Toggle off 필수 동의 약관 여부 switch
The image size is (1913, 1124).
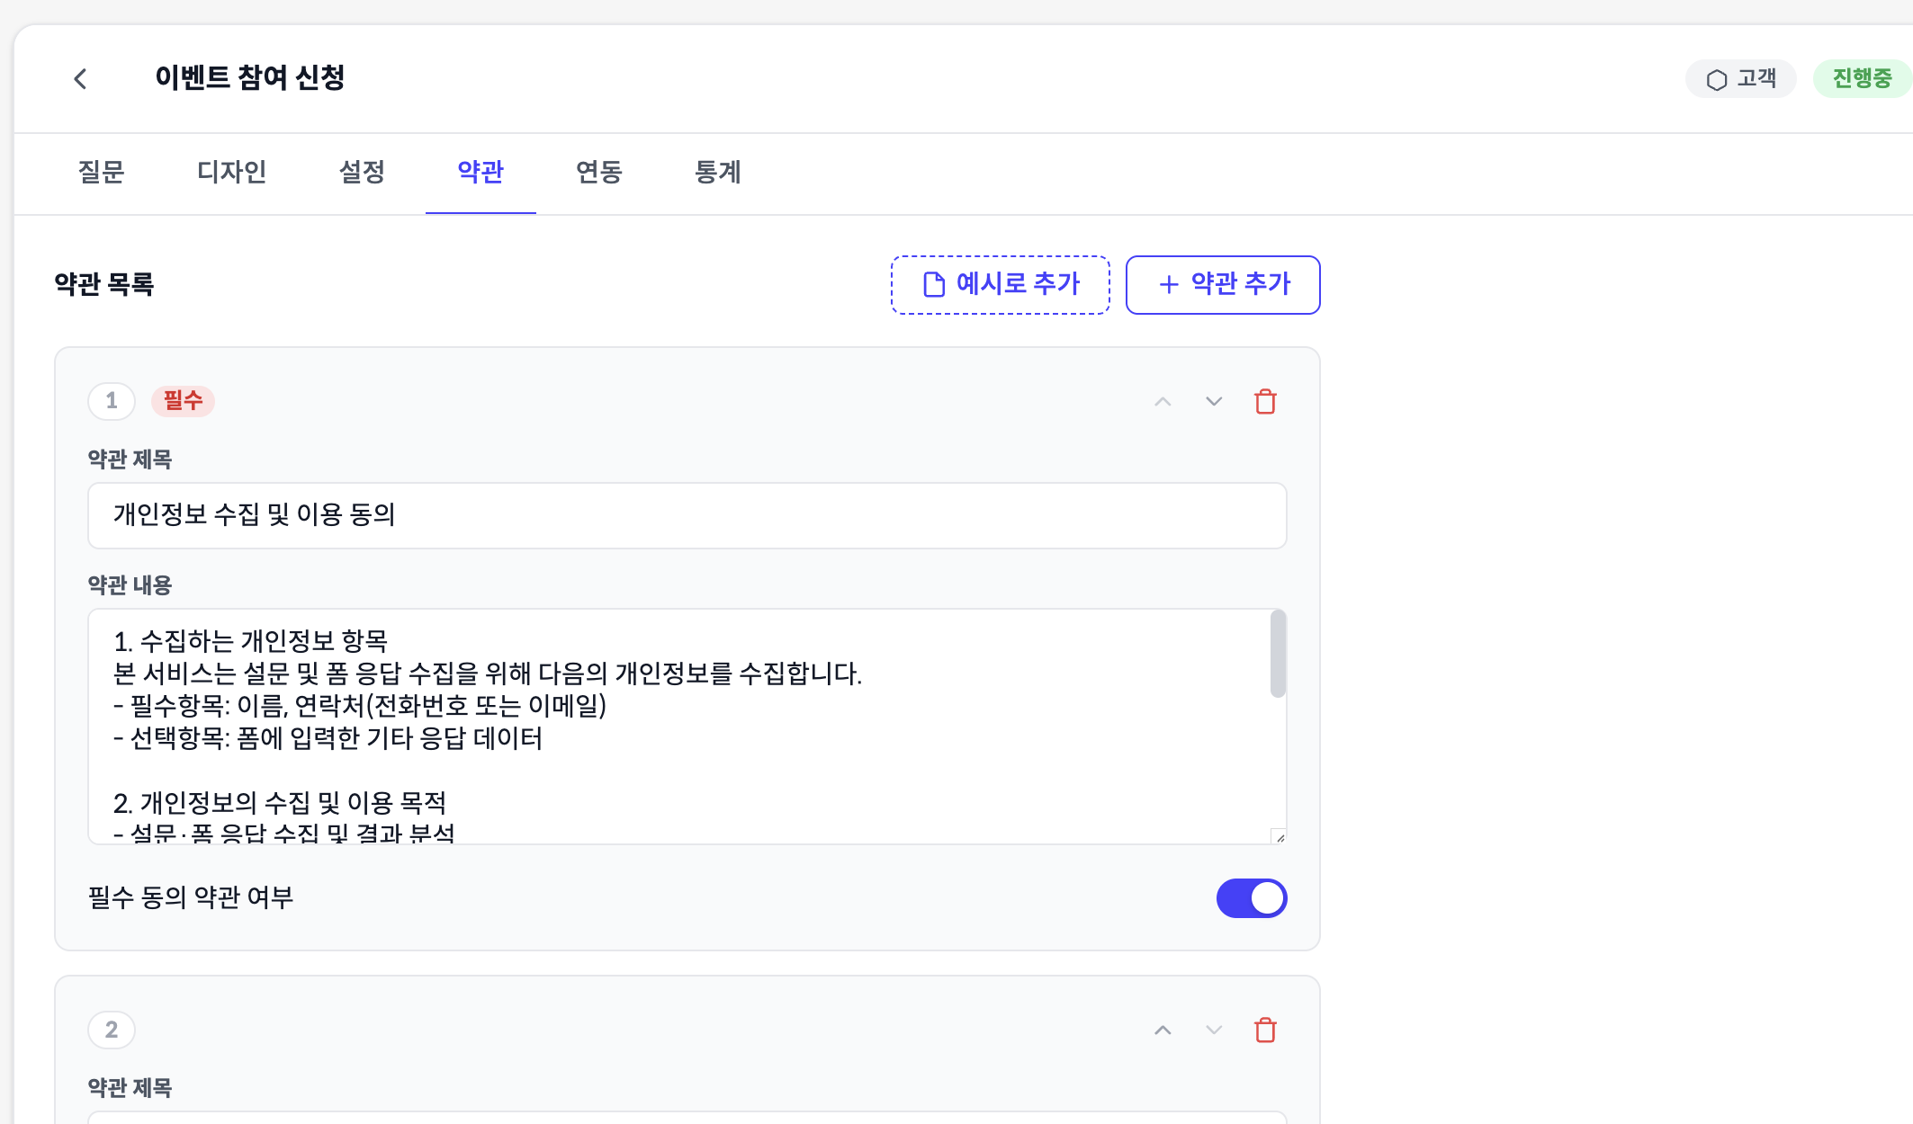[x=1251, y=897]
